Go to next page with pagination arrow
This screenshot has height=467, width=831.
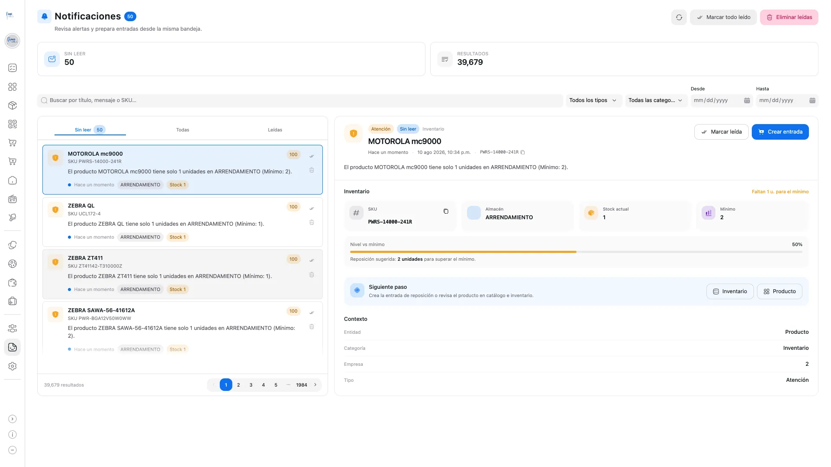click(x=315, y=385)
